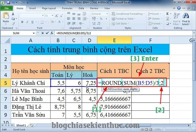Open the font size dropdown
Screen dimensions: 196x132
52,16
